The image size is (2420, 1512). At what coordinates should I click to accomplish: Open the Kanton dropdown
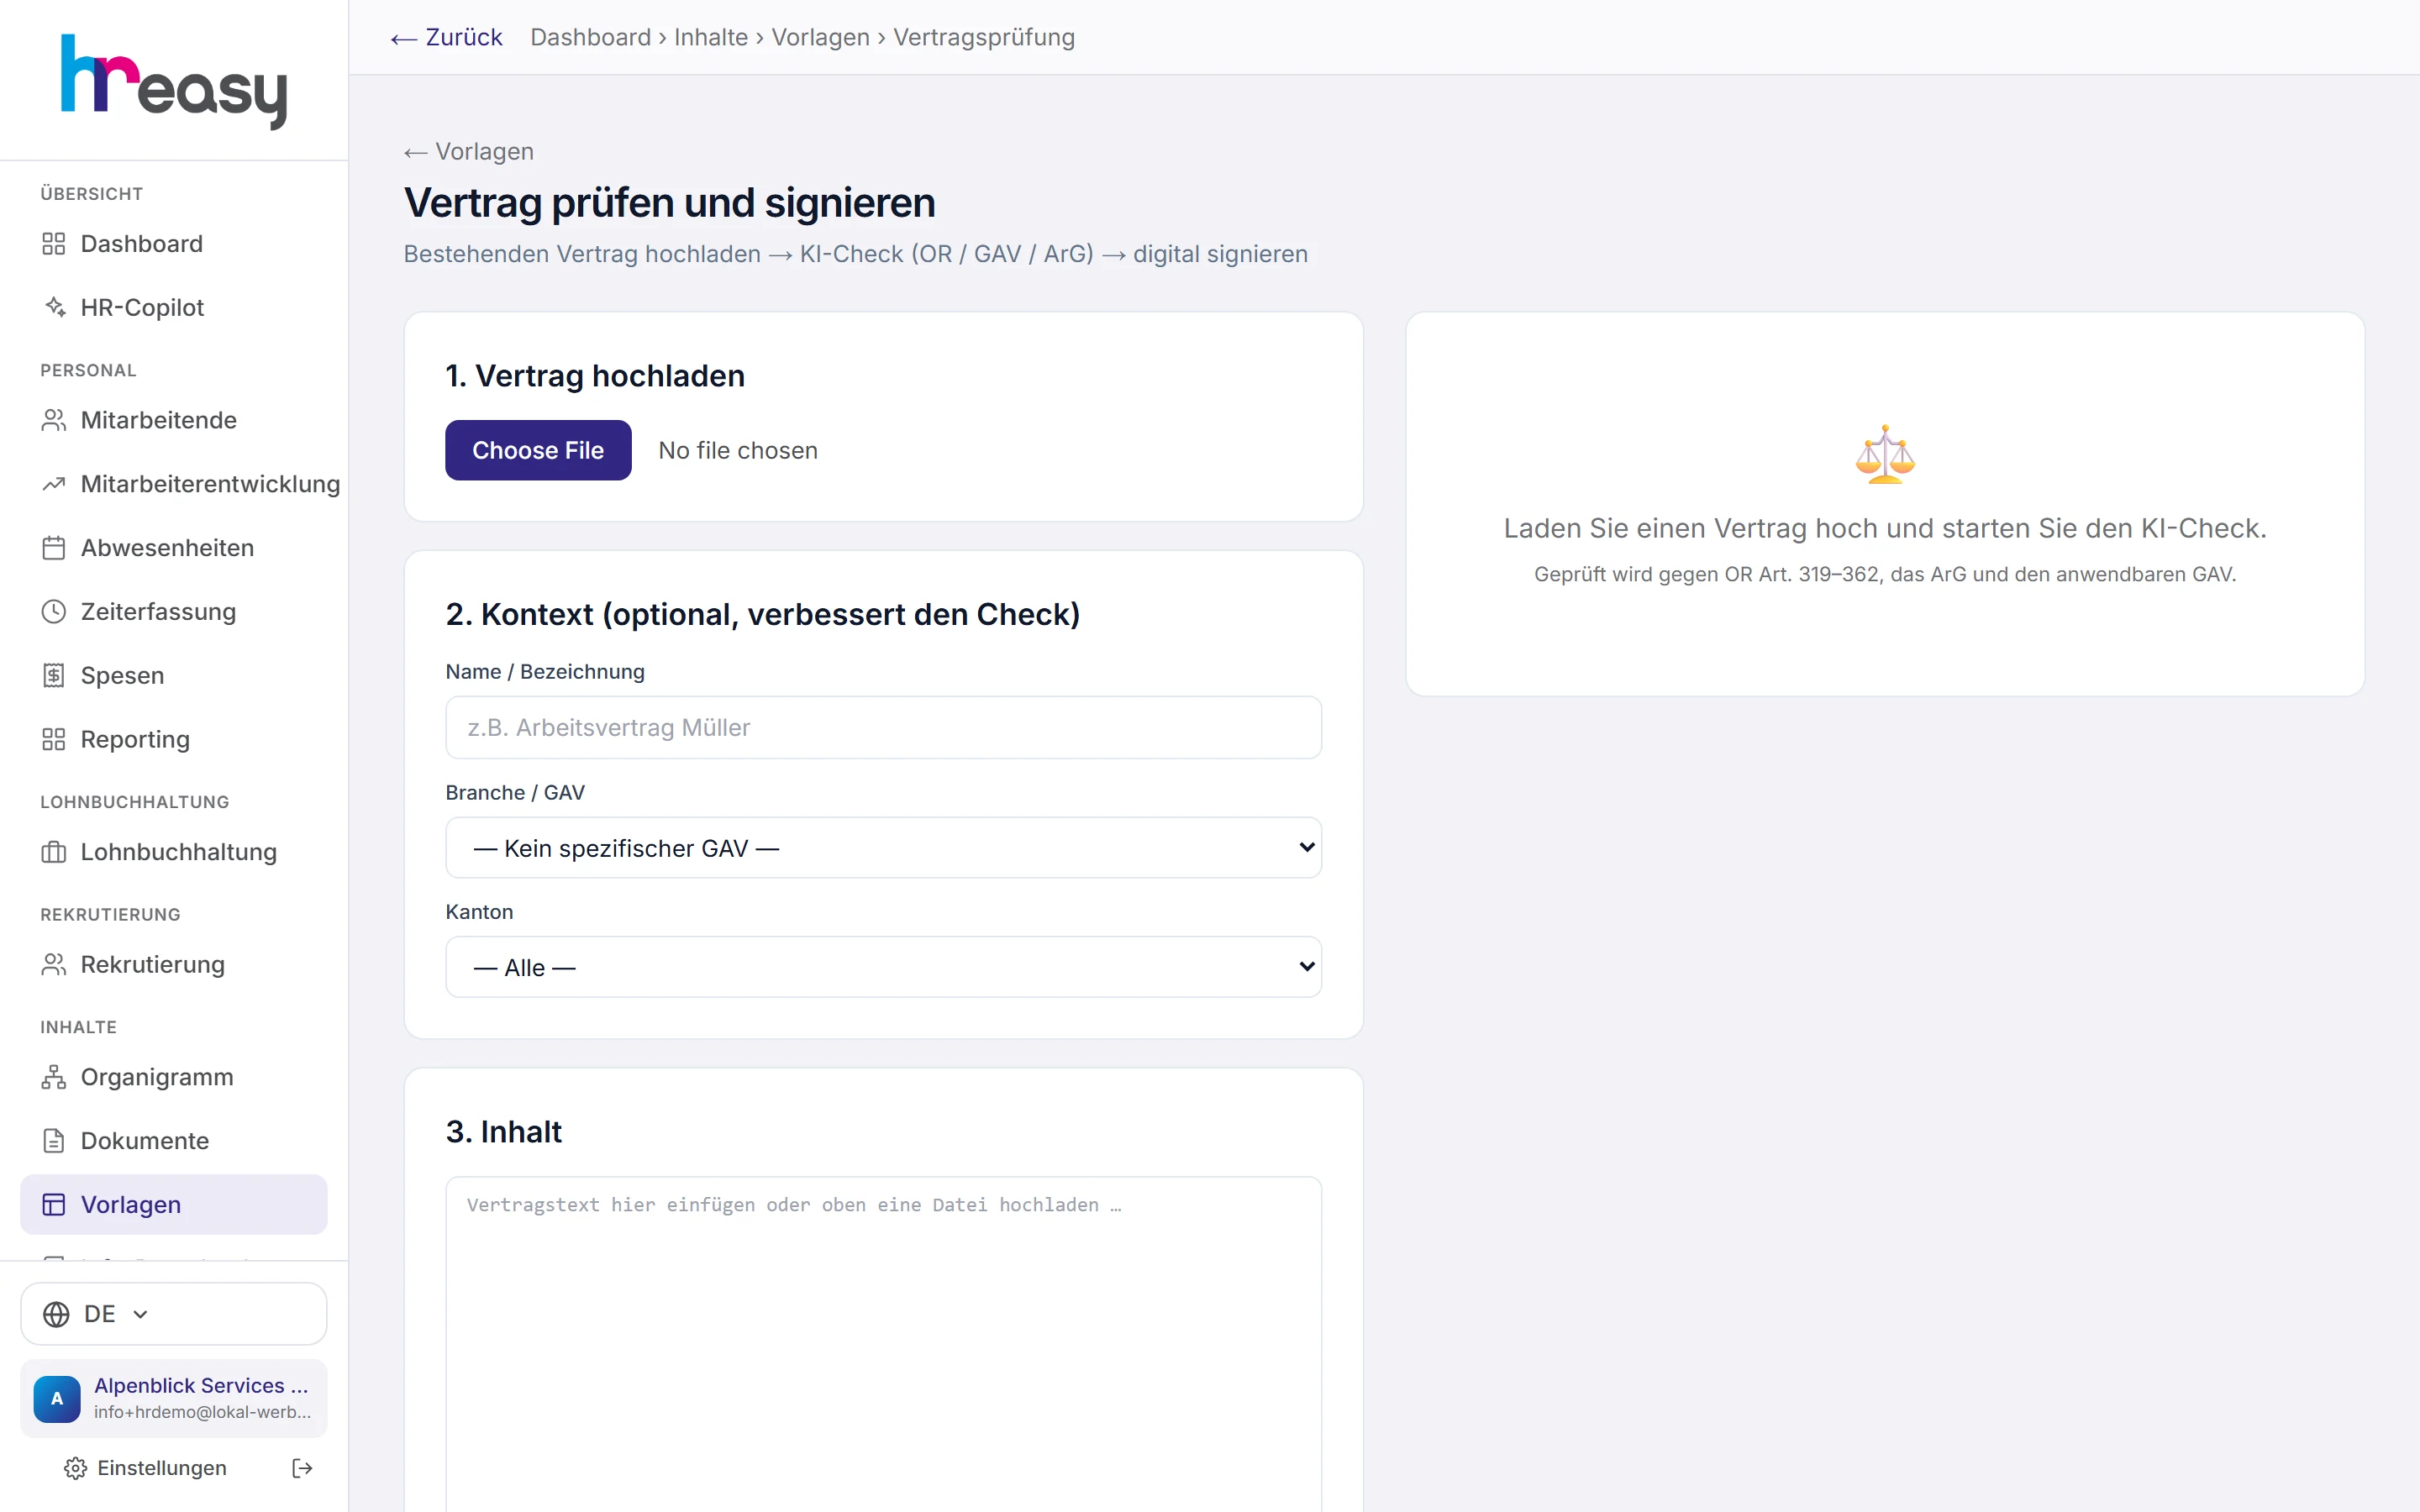click(883, 967)
